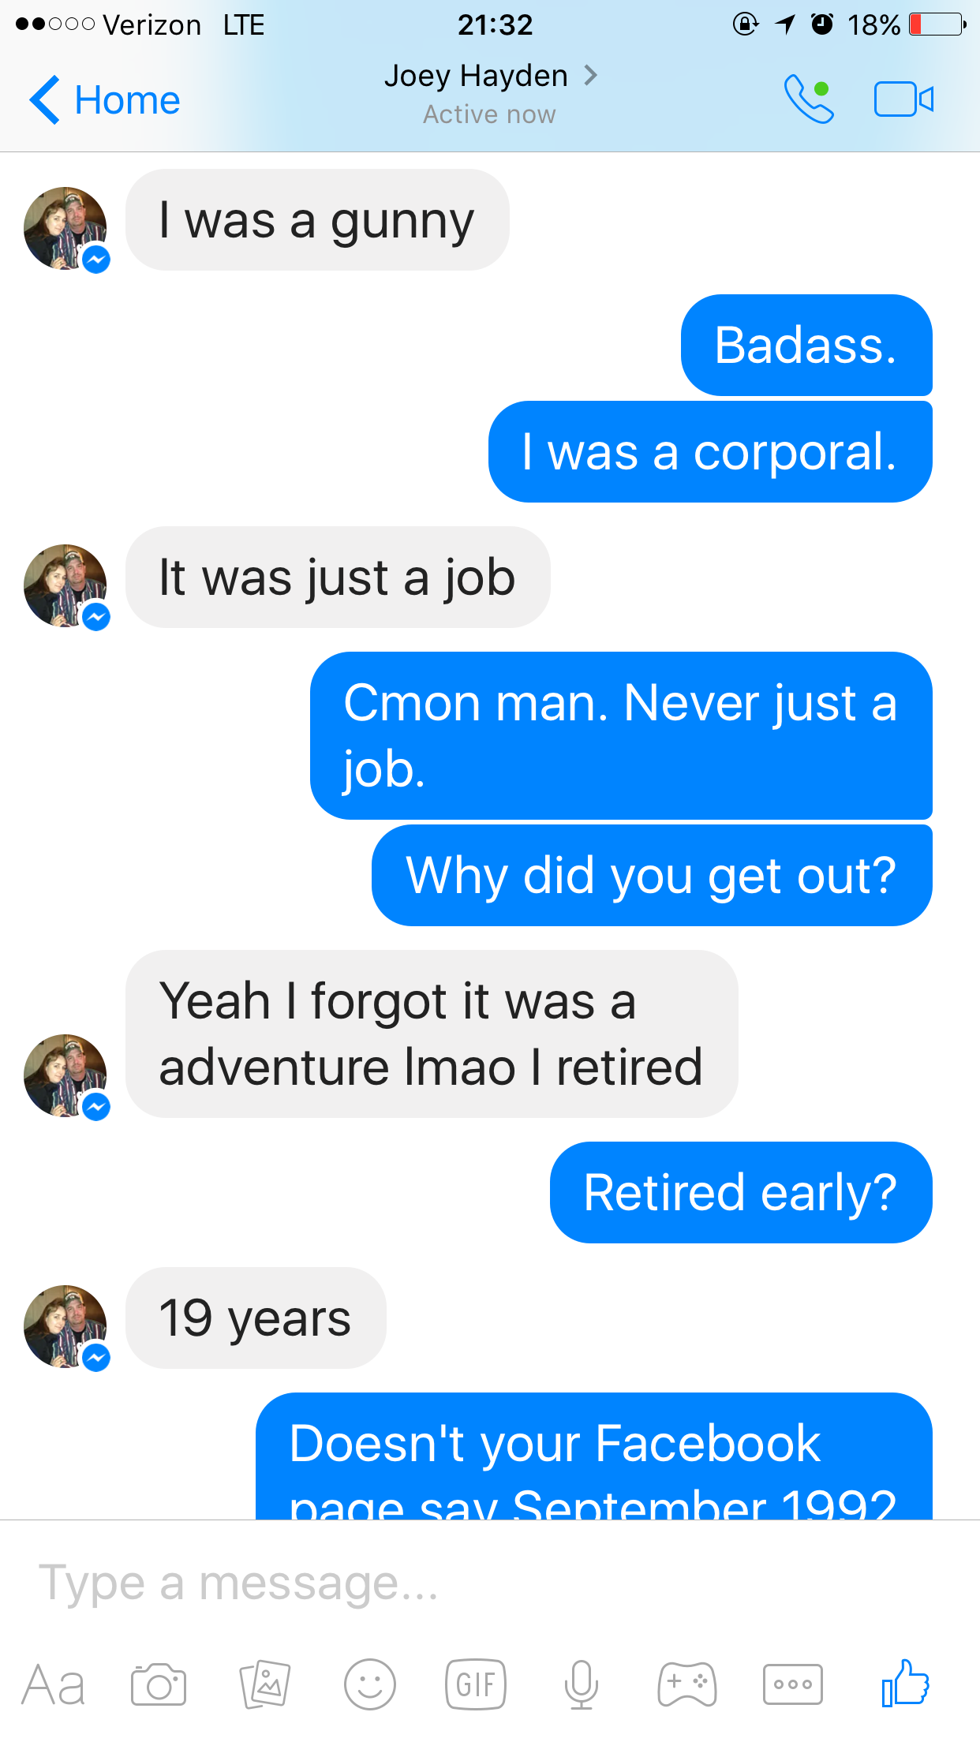Open the photo gallery picker
Screen dimensions: 980x1742
pyautogui.click(x=265, y=1685)
